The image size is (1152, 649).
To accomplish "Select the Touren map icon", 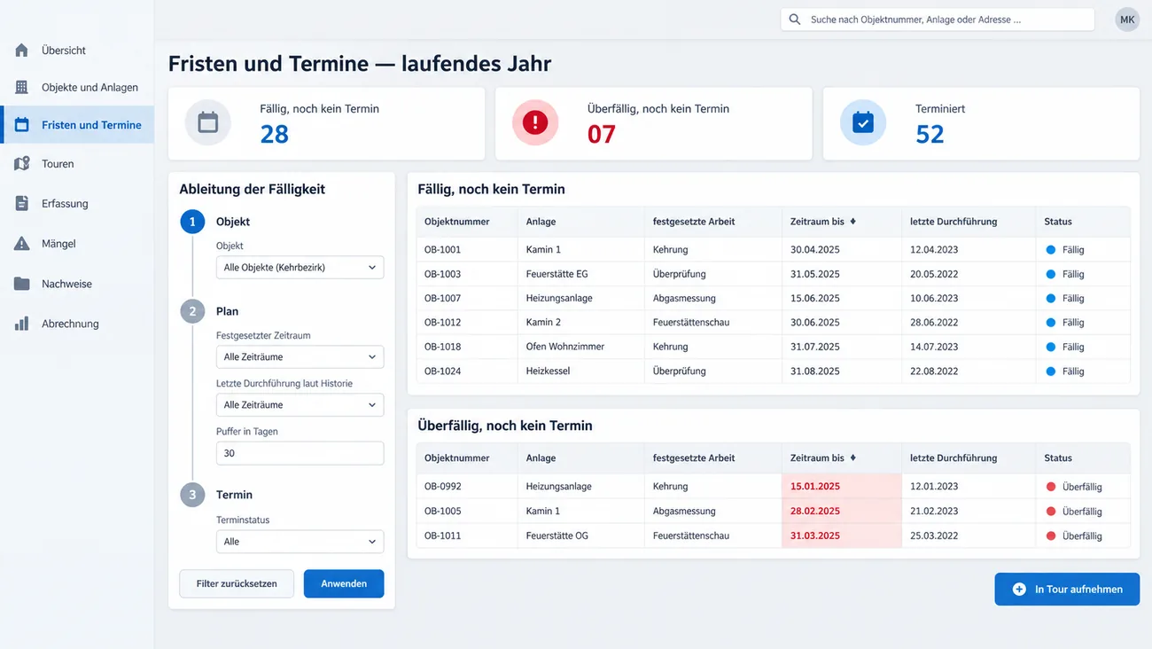I will [22, 164].
